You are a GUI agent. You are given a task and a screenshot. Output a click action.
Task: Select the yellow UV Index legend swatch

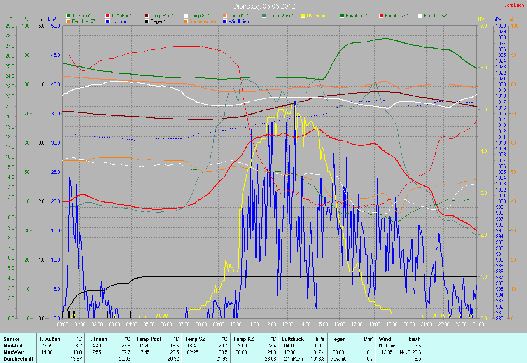(x=303, y=16)
